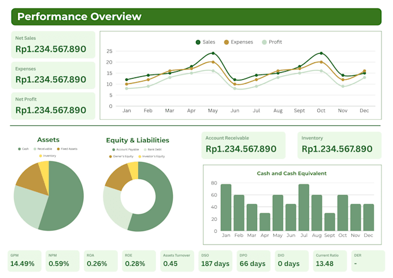Toggle the Receivable legend entry under Assets
Viewport: 393px width, 278px height.
43,149
